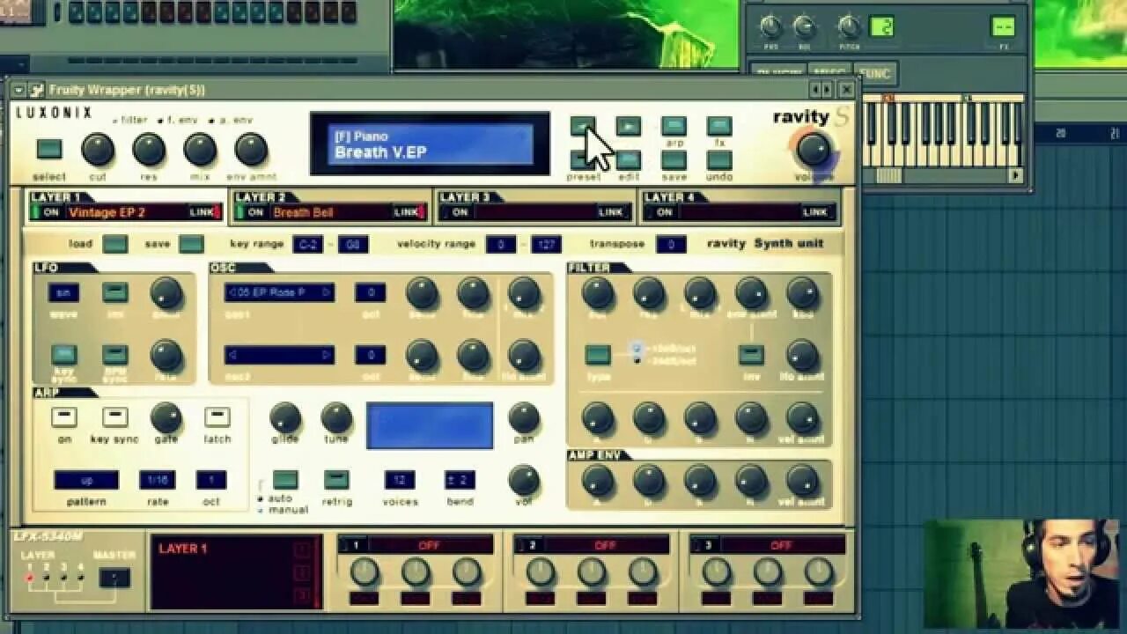Open the ARP pattern dropdown up
1127x634 pixels.
click(x=86, y=480)
